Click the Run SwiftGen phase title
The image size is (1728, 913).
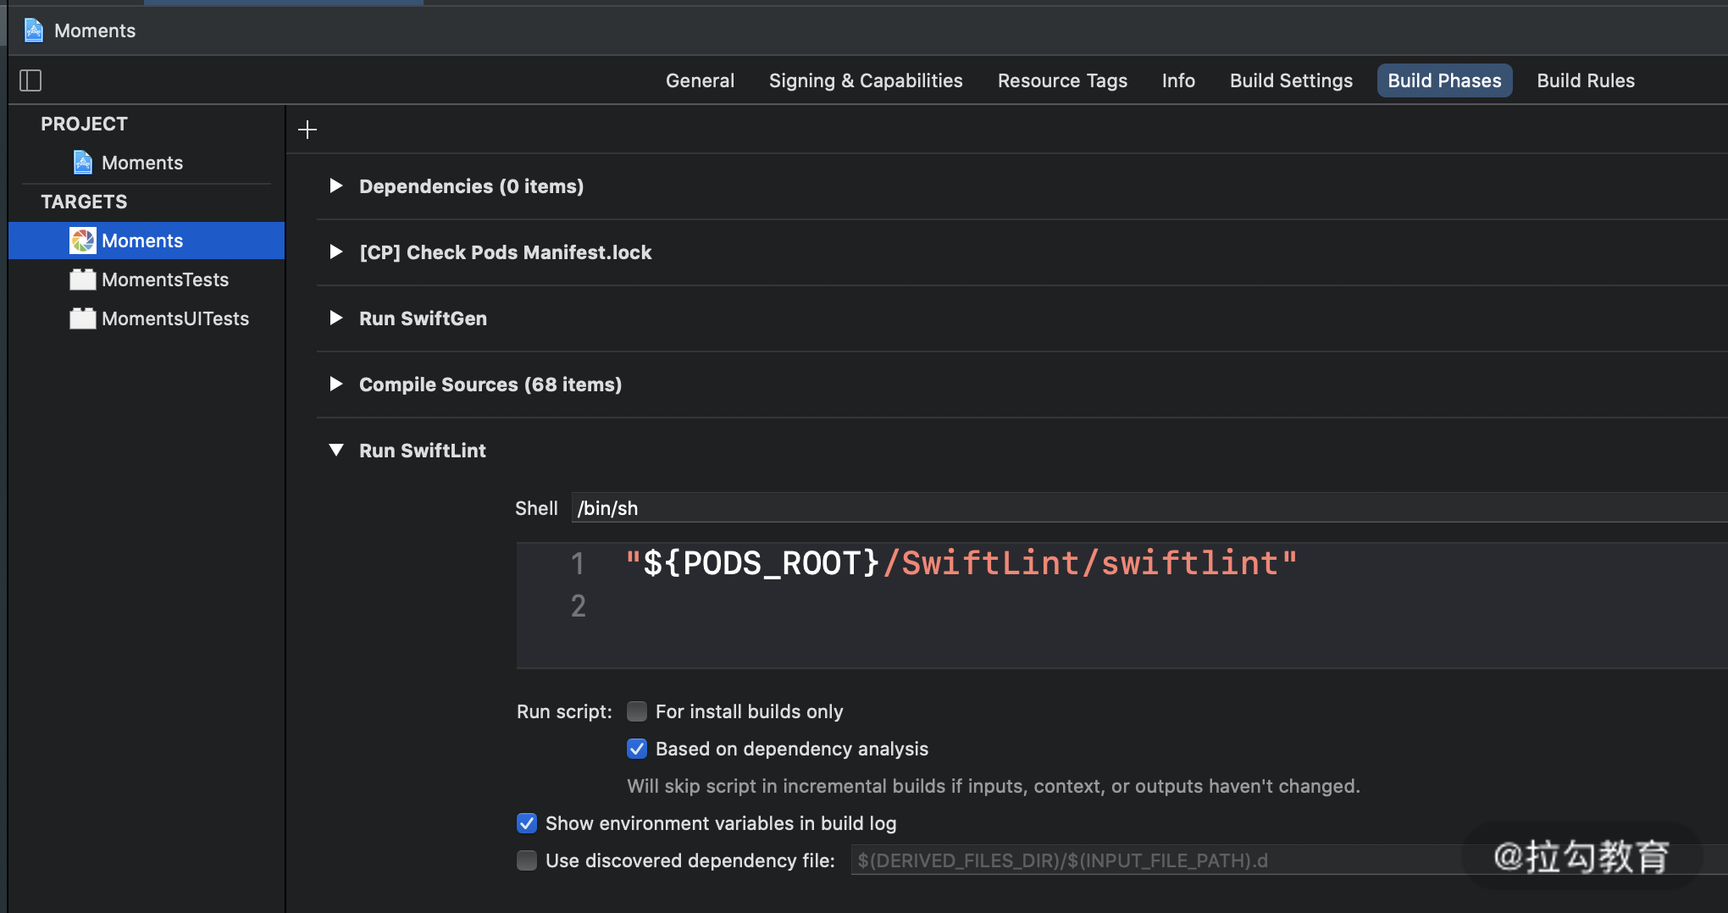click(x=423, y=318)
